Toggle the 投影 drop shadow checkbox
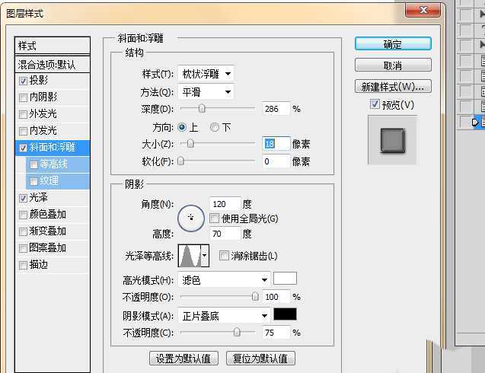The image size is (485, 373). tap(24, 81)
